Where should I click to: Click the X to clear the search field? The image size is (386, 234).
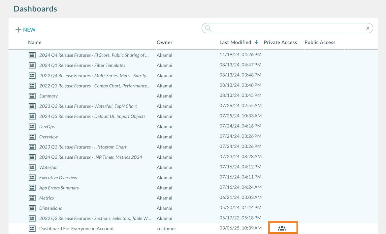368,28
